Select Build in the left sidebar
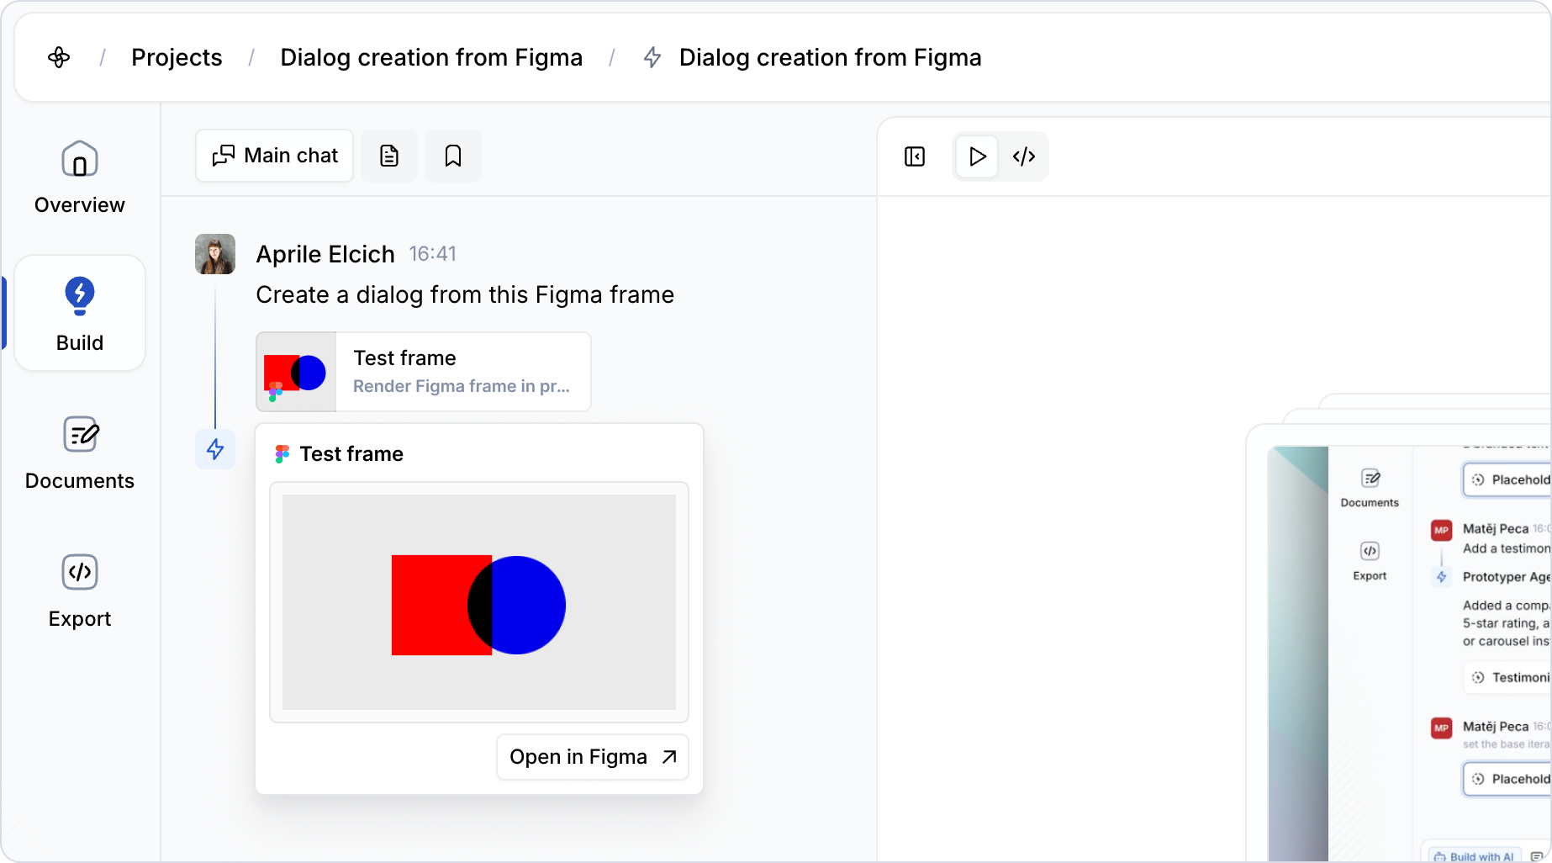This screenshot has height=863, width=1552. (80, 313)
